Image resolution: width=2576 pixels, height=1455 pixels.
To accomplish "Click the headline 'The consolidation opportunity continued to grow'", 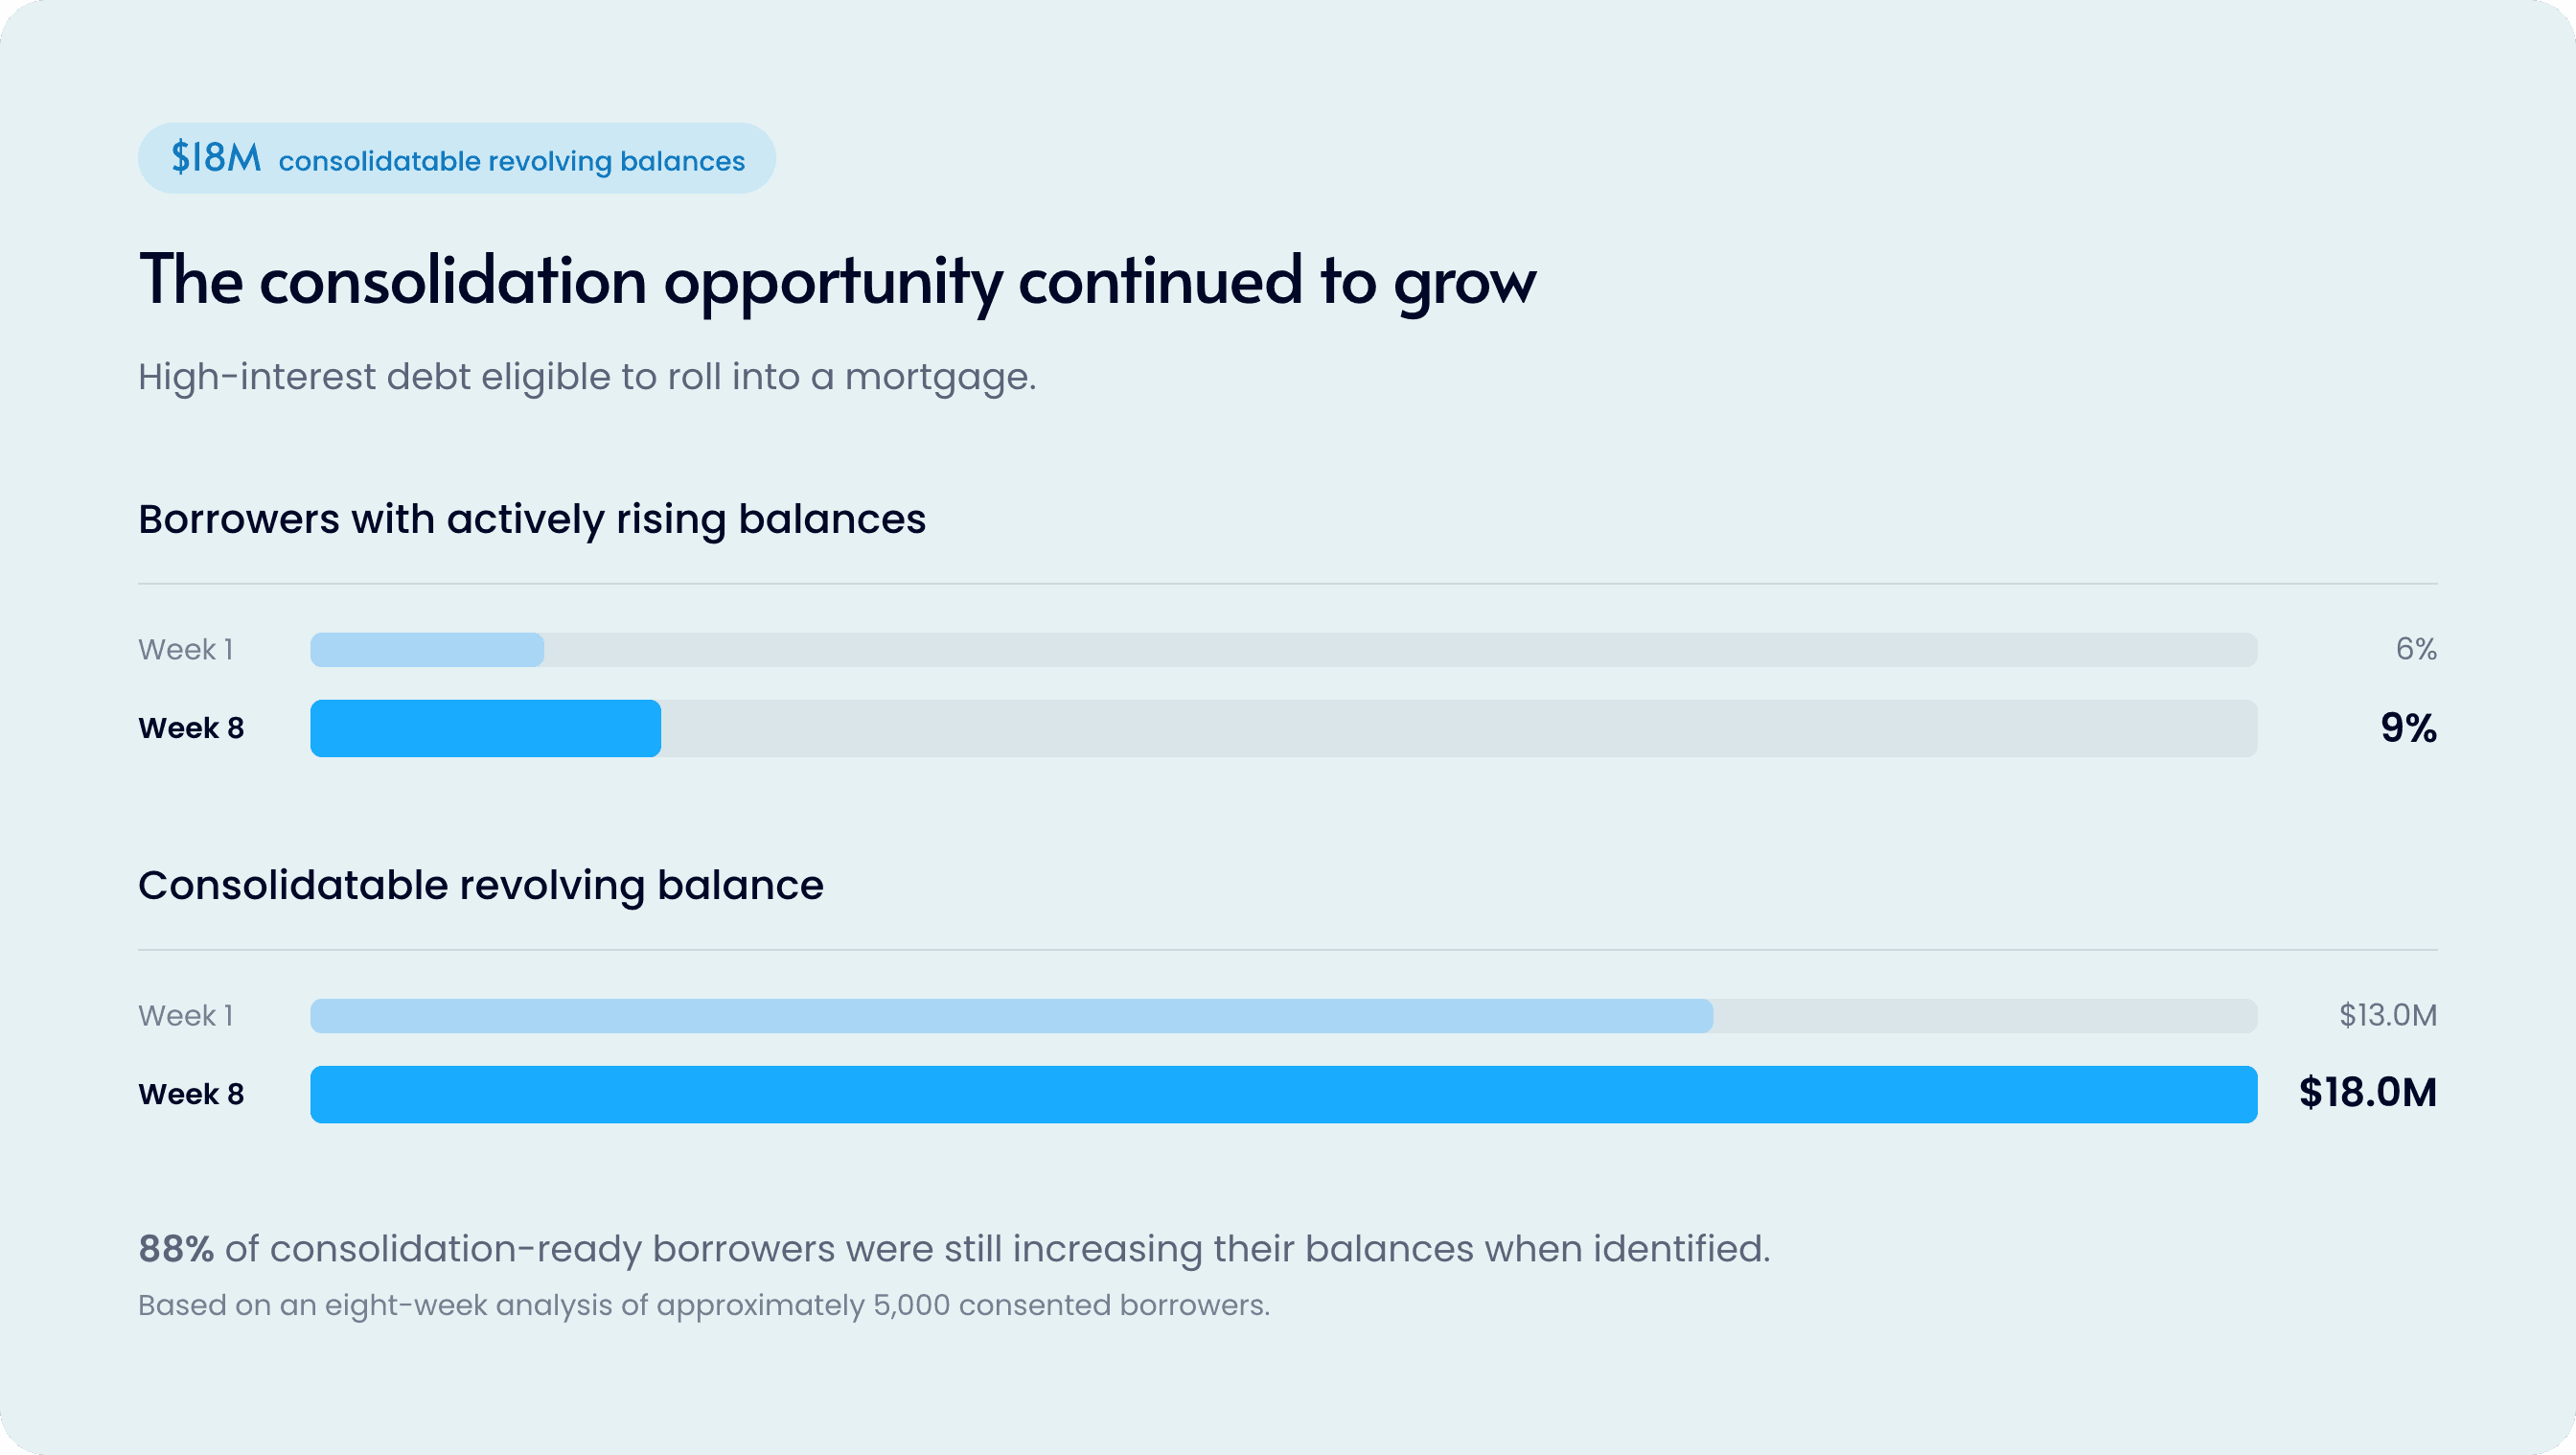I will pyautogui.click(x=837, y=281).
